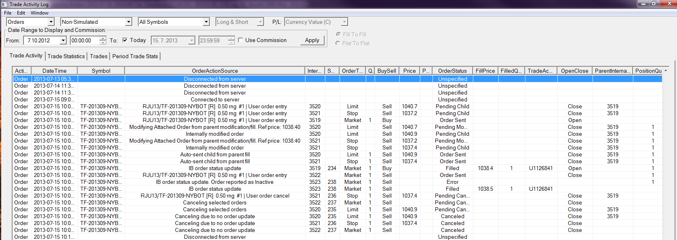677x240 pixels.
Task: Open the Edit menu
Action: 21,13
